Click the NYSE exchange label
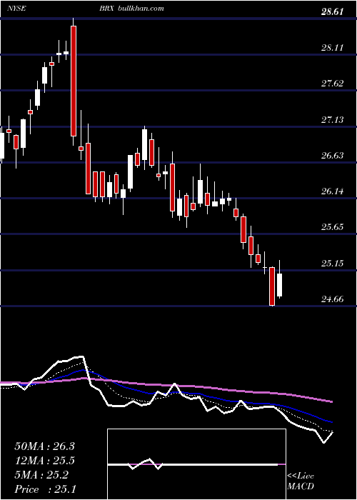 [16, 8]
